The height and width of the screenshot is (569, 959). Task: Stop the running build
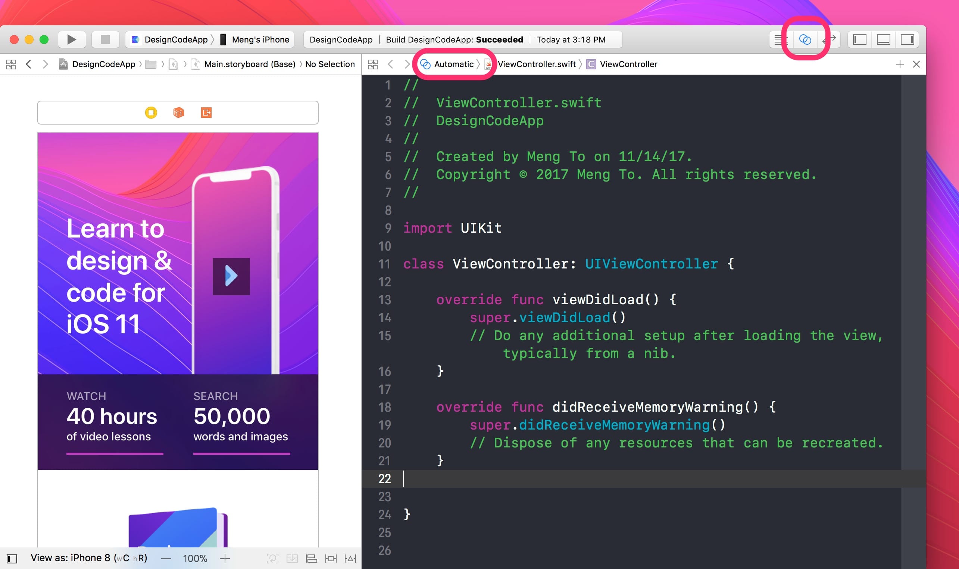(106, 40)
